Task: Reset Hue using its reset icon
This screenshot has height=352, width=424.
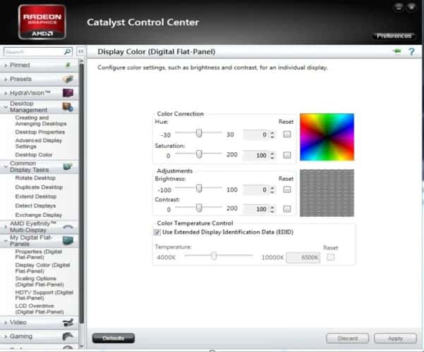Action: [x=287, y=134]
